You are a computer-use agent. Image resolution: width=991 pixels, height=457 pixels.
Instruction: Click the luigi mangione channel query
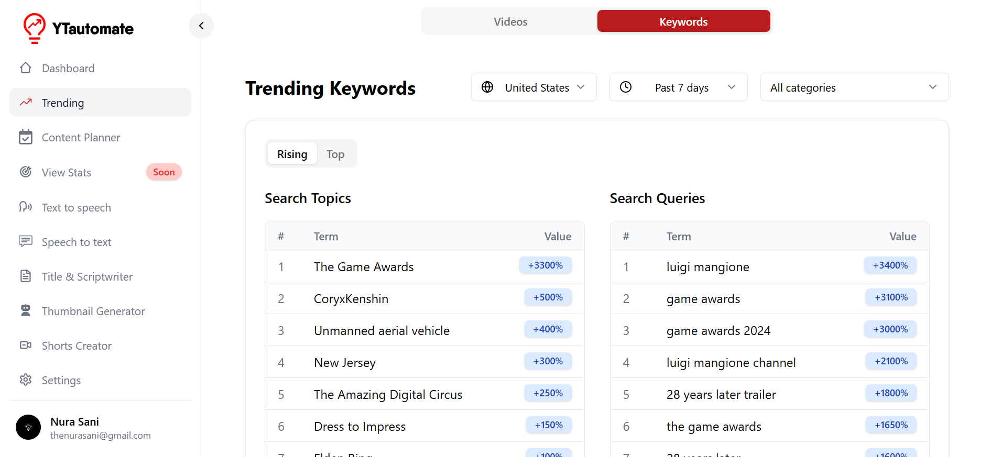(x=731, y=363)
